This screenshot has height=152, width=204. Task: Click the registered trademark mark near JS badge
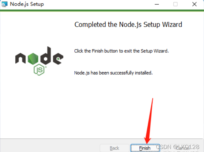click(46, 67)
